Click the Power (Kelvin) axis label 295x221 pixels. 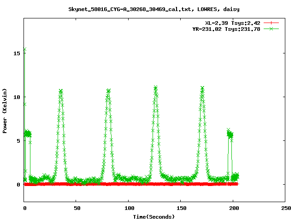tap(5, 111)
